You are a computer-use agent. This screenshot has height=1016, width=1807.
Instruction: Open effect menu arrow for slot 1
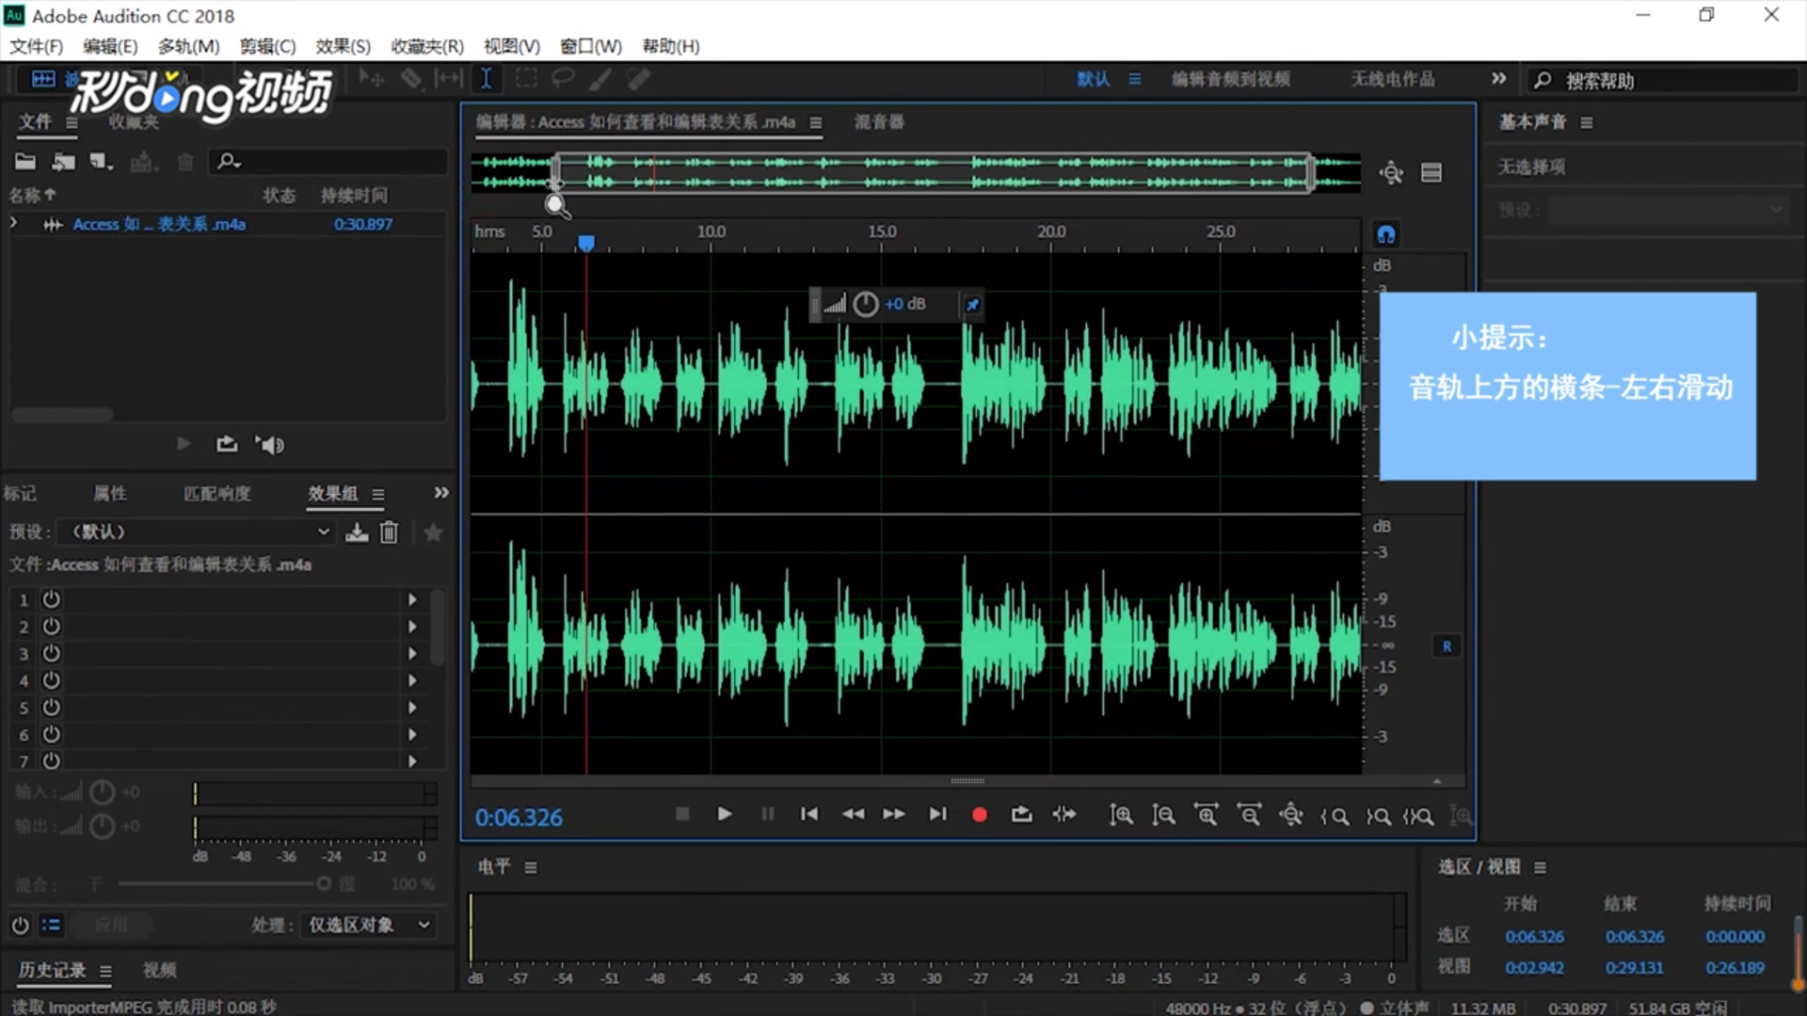point(412,599)
